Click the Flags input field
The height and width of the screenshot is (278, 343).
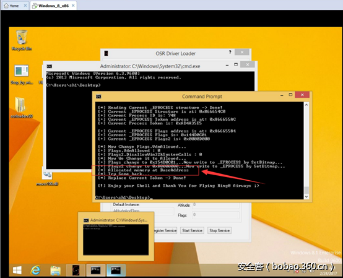(215, 215)
